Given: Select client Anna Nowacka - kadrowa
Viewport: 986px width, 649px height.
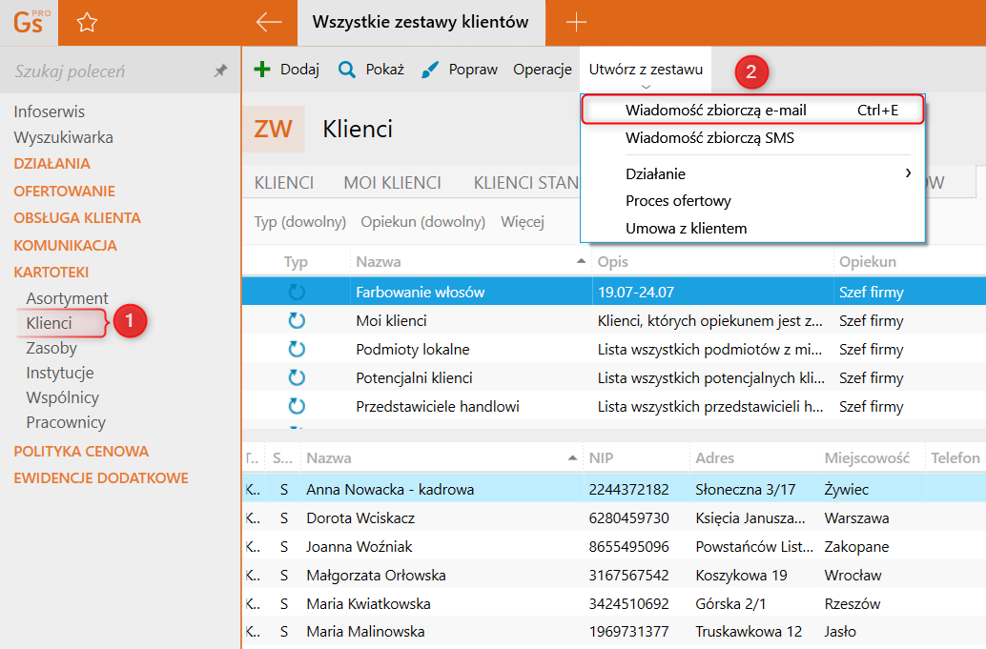Looking at the screenshot, I should pos(614,490).
